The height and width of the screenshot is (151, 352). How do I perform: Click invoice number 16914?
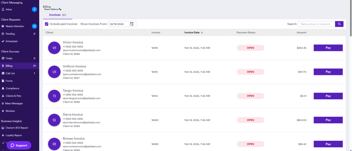pyautogui.click(x=155, y=96)
